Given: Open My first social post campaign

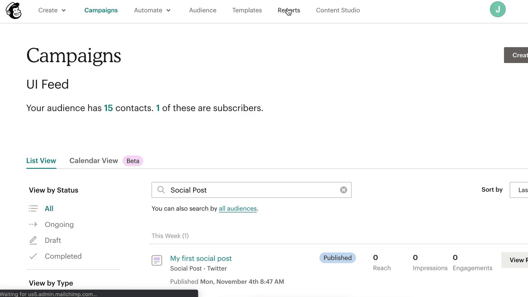Looking at the screenshot, I should coord(201,258).
